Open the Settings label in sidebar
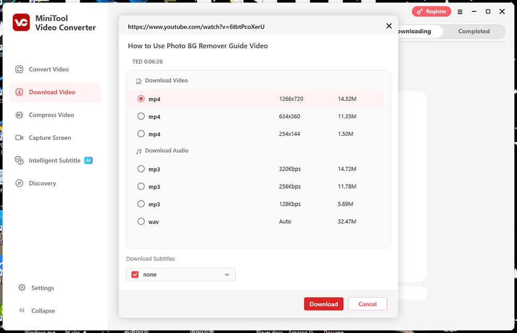 42,288
